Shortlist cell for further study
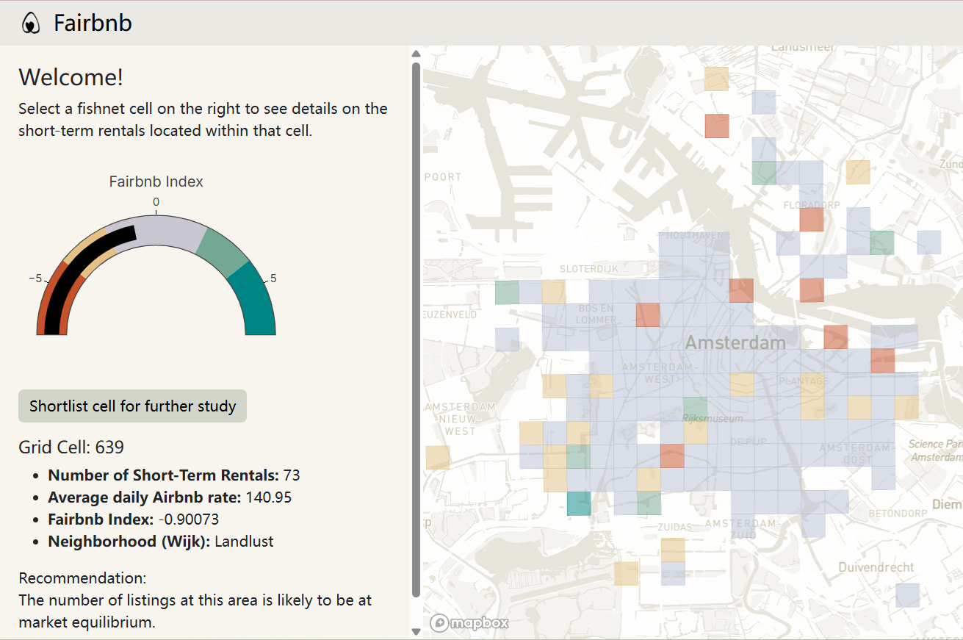The height and width of the screenshot is (640, 963). pos(132,406)
